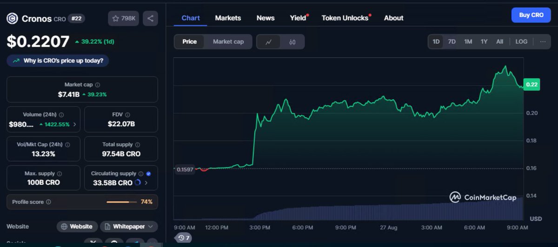The image size is (558, 247).
Task: Open the About tab
Action: coord(393,18)
